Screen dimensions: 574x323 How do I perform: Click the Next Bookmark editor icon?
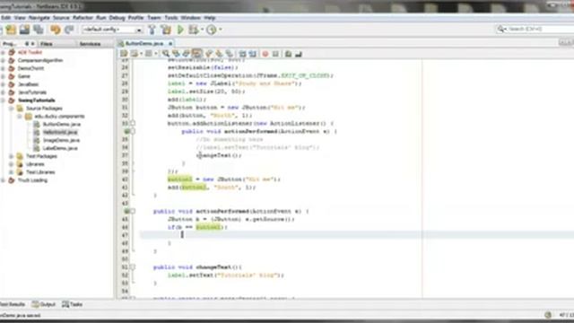point(219,54)
